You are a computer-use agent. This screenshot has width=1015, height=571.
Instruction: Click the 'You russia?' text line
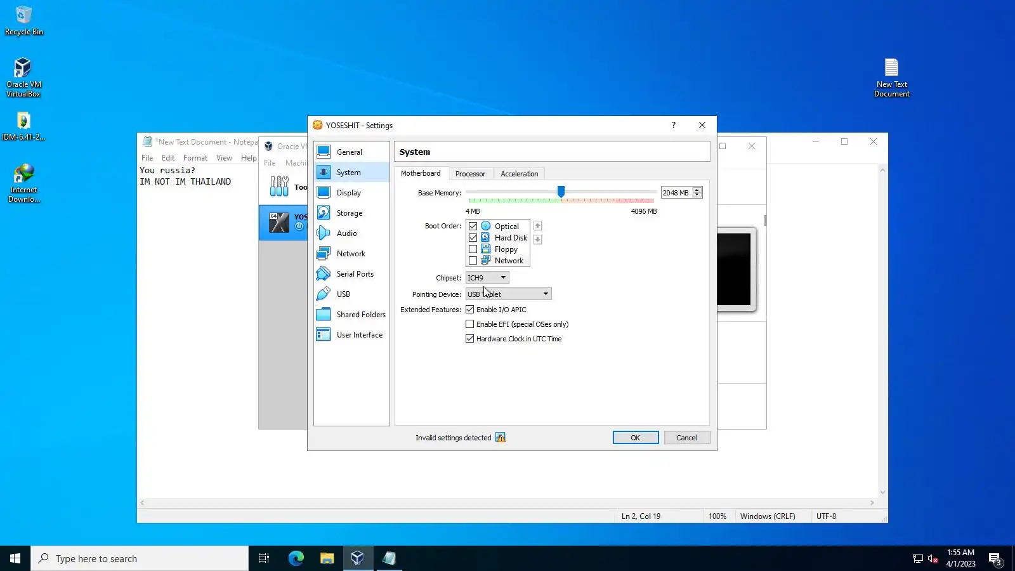(x=167, y=170)
